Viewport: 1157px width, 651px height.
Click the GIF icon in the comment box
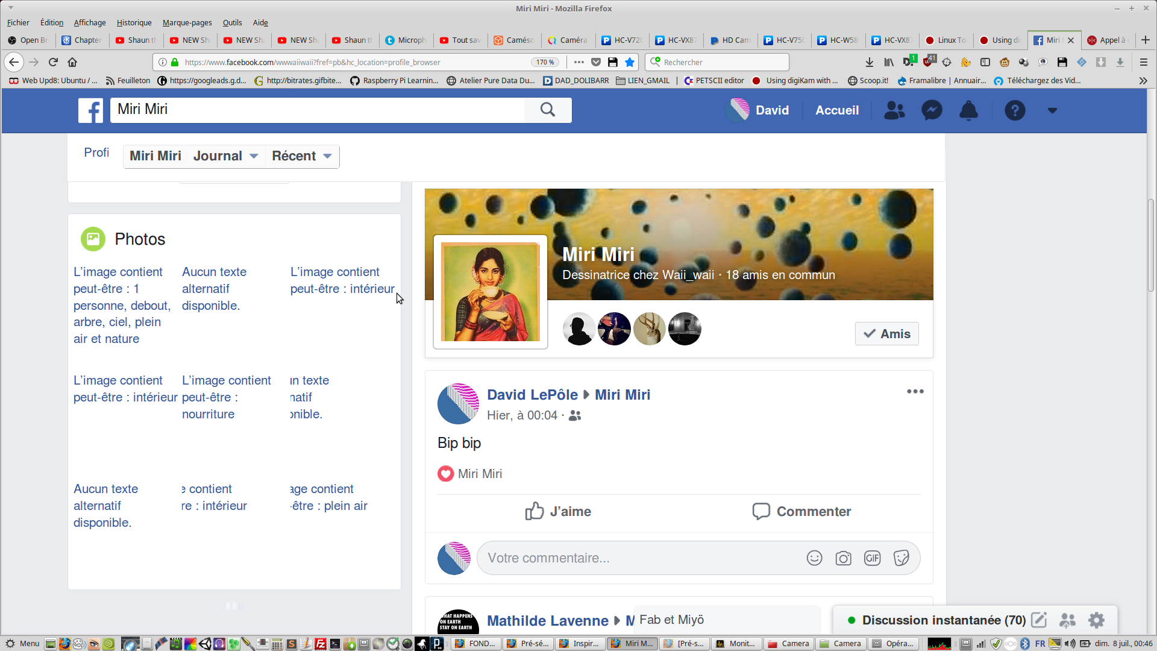point(872,558)
